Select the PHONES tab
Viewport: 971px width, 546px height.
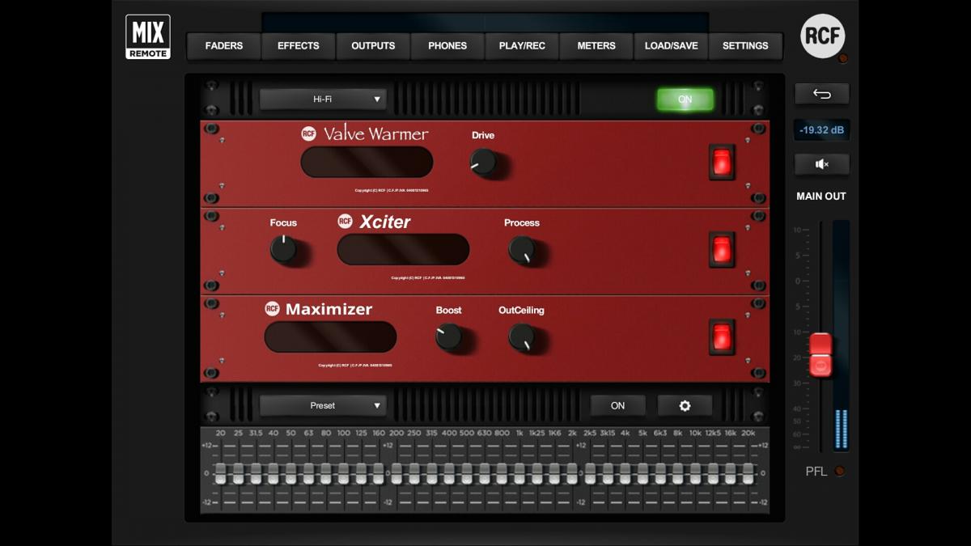[x=447, y=46]
